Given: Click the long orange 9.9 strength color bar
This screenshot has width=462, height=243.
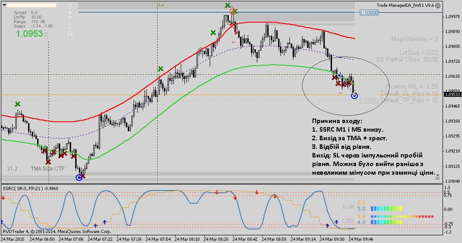Looking at the screenshot, I should pos(402,216).
